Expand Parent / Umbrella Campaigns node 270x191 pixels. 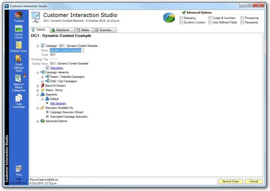click(x=42, y=77)
